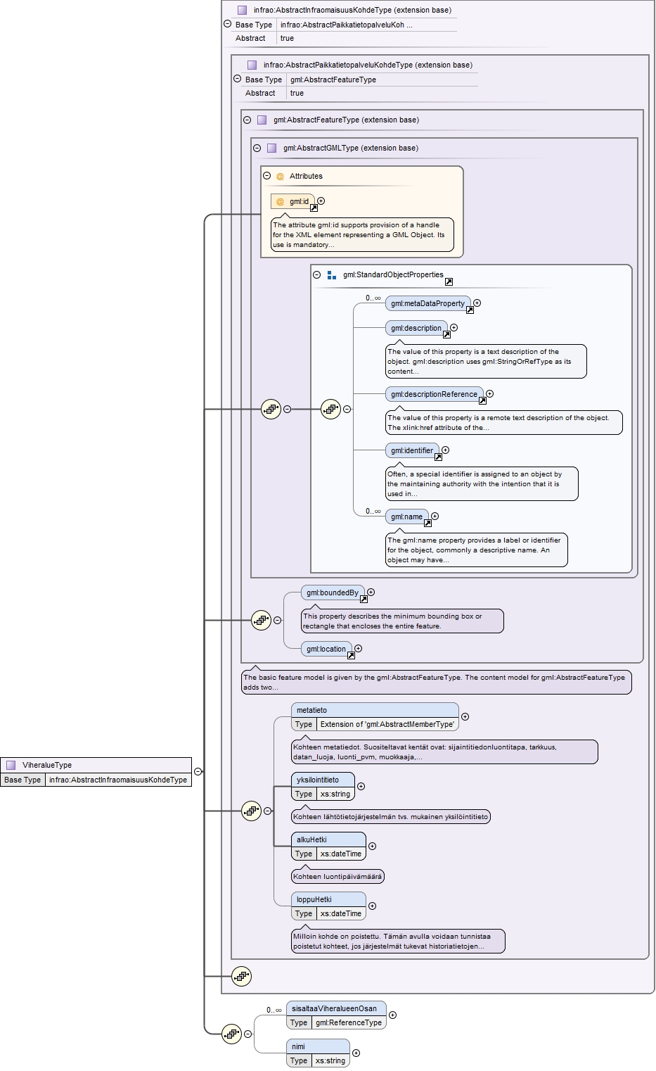Screen dimensions: 656x1071
Task: Collapse gml:AbstractFeatureType extension base
Action: (x=247, y=120)
